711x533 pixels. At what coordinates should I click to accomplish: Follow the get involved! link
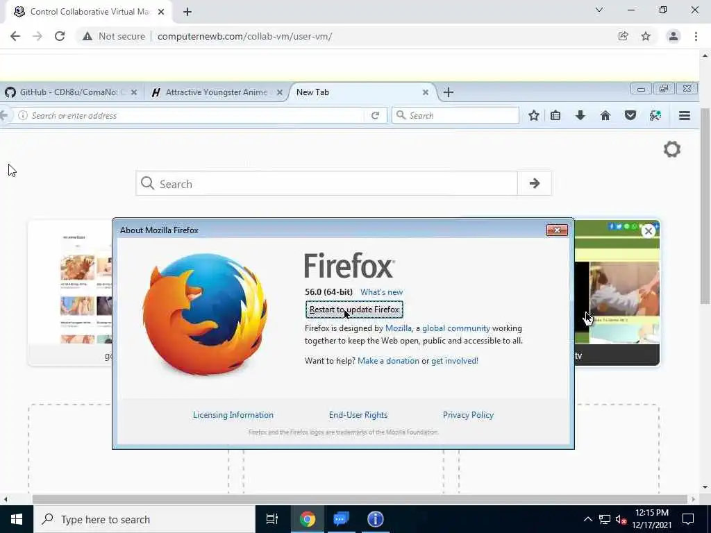tap(454, 361)
